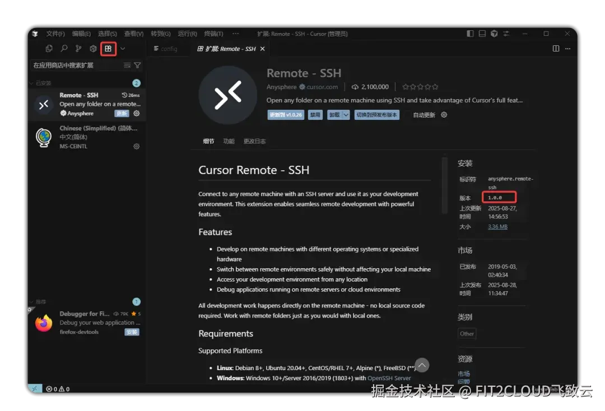Click the five-star rating display
Screen dimensions: 605x411
(x=420, y=87)
